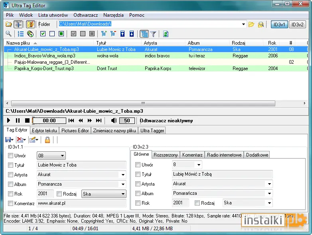Open ID3v2.3 Album Pomarańcza dropdown

(269, 193)
